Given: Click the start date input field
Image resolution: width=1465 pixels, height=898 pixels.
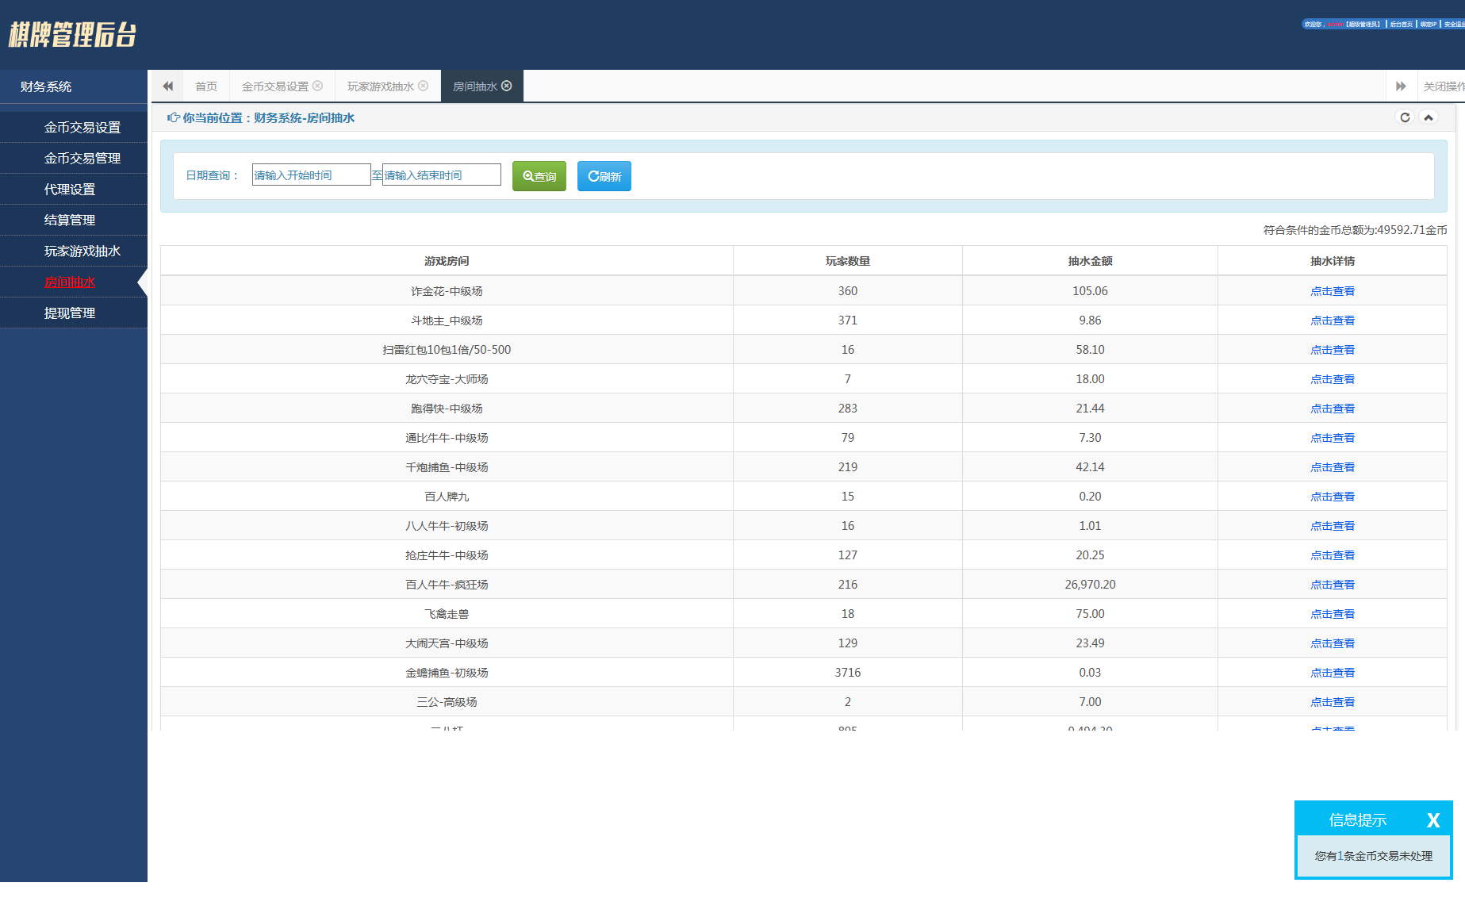Looking at the screenshot, I should point(311,175).
